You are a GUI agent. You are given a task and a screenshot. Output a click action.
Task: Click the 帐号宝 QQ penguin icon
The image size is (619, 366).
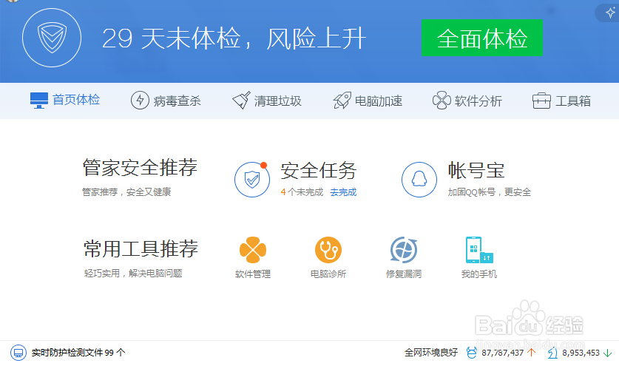[x=419, y=180]
